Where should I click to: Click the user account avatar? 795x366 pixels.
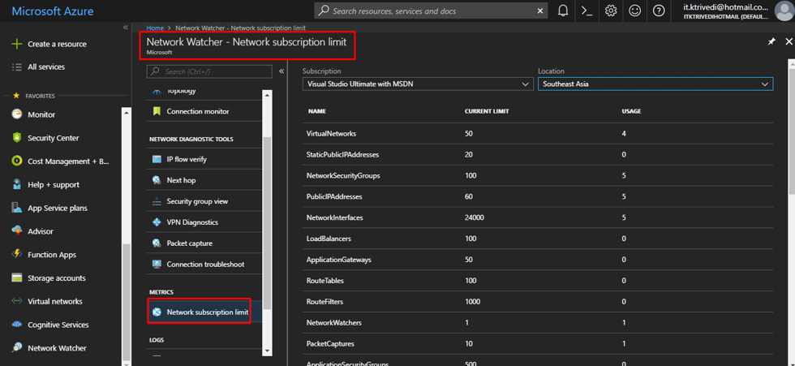[783, 11]
